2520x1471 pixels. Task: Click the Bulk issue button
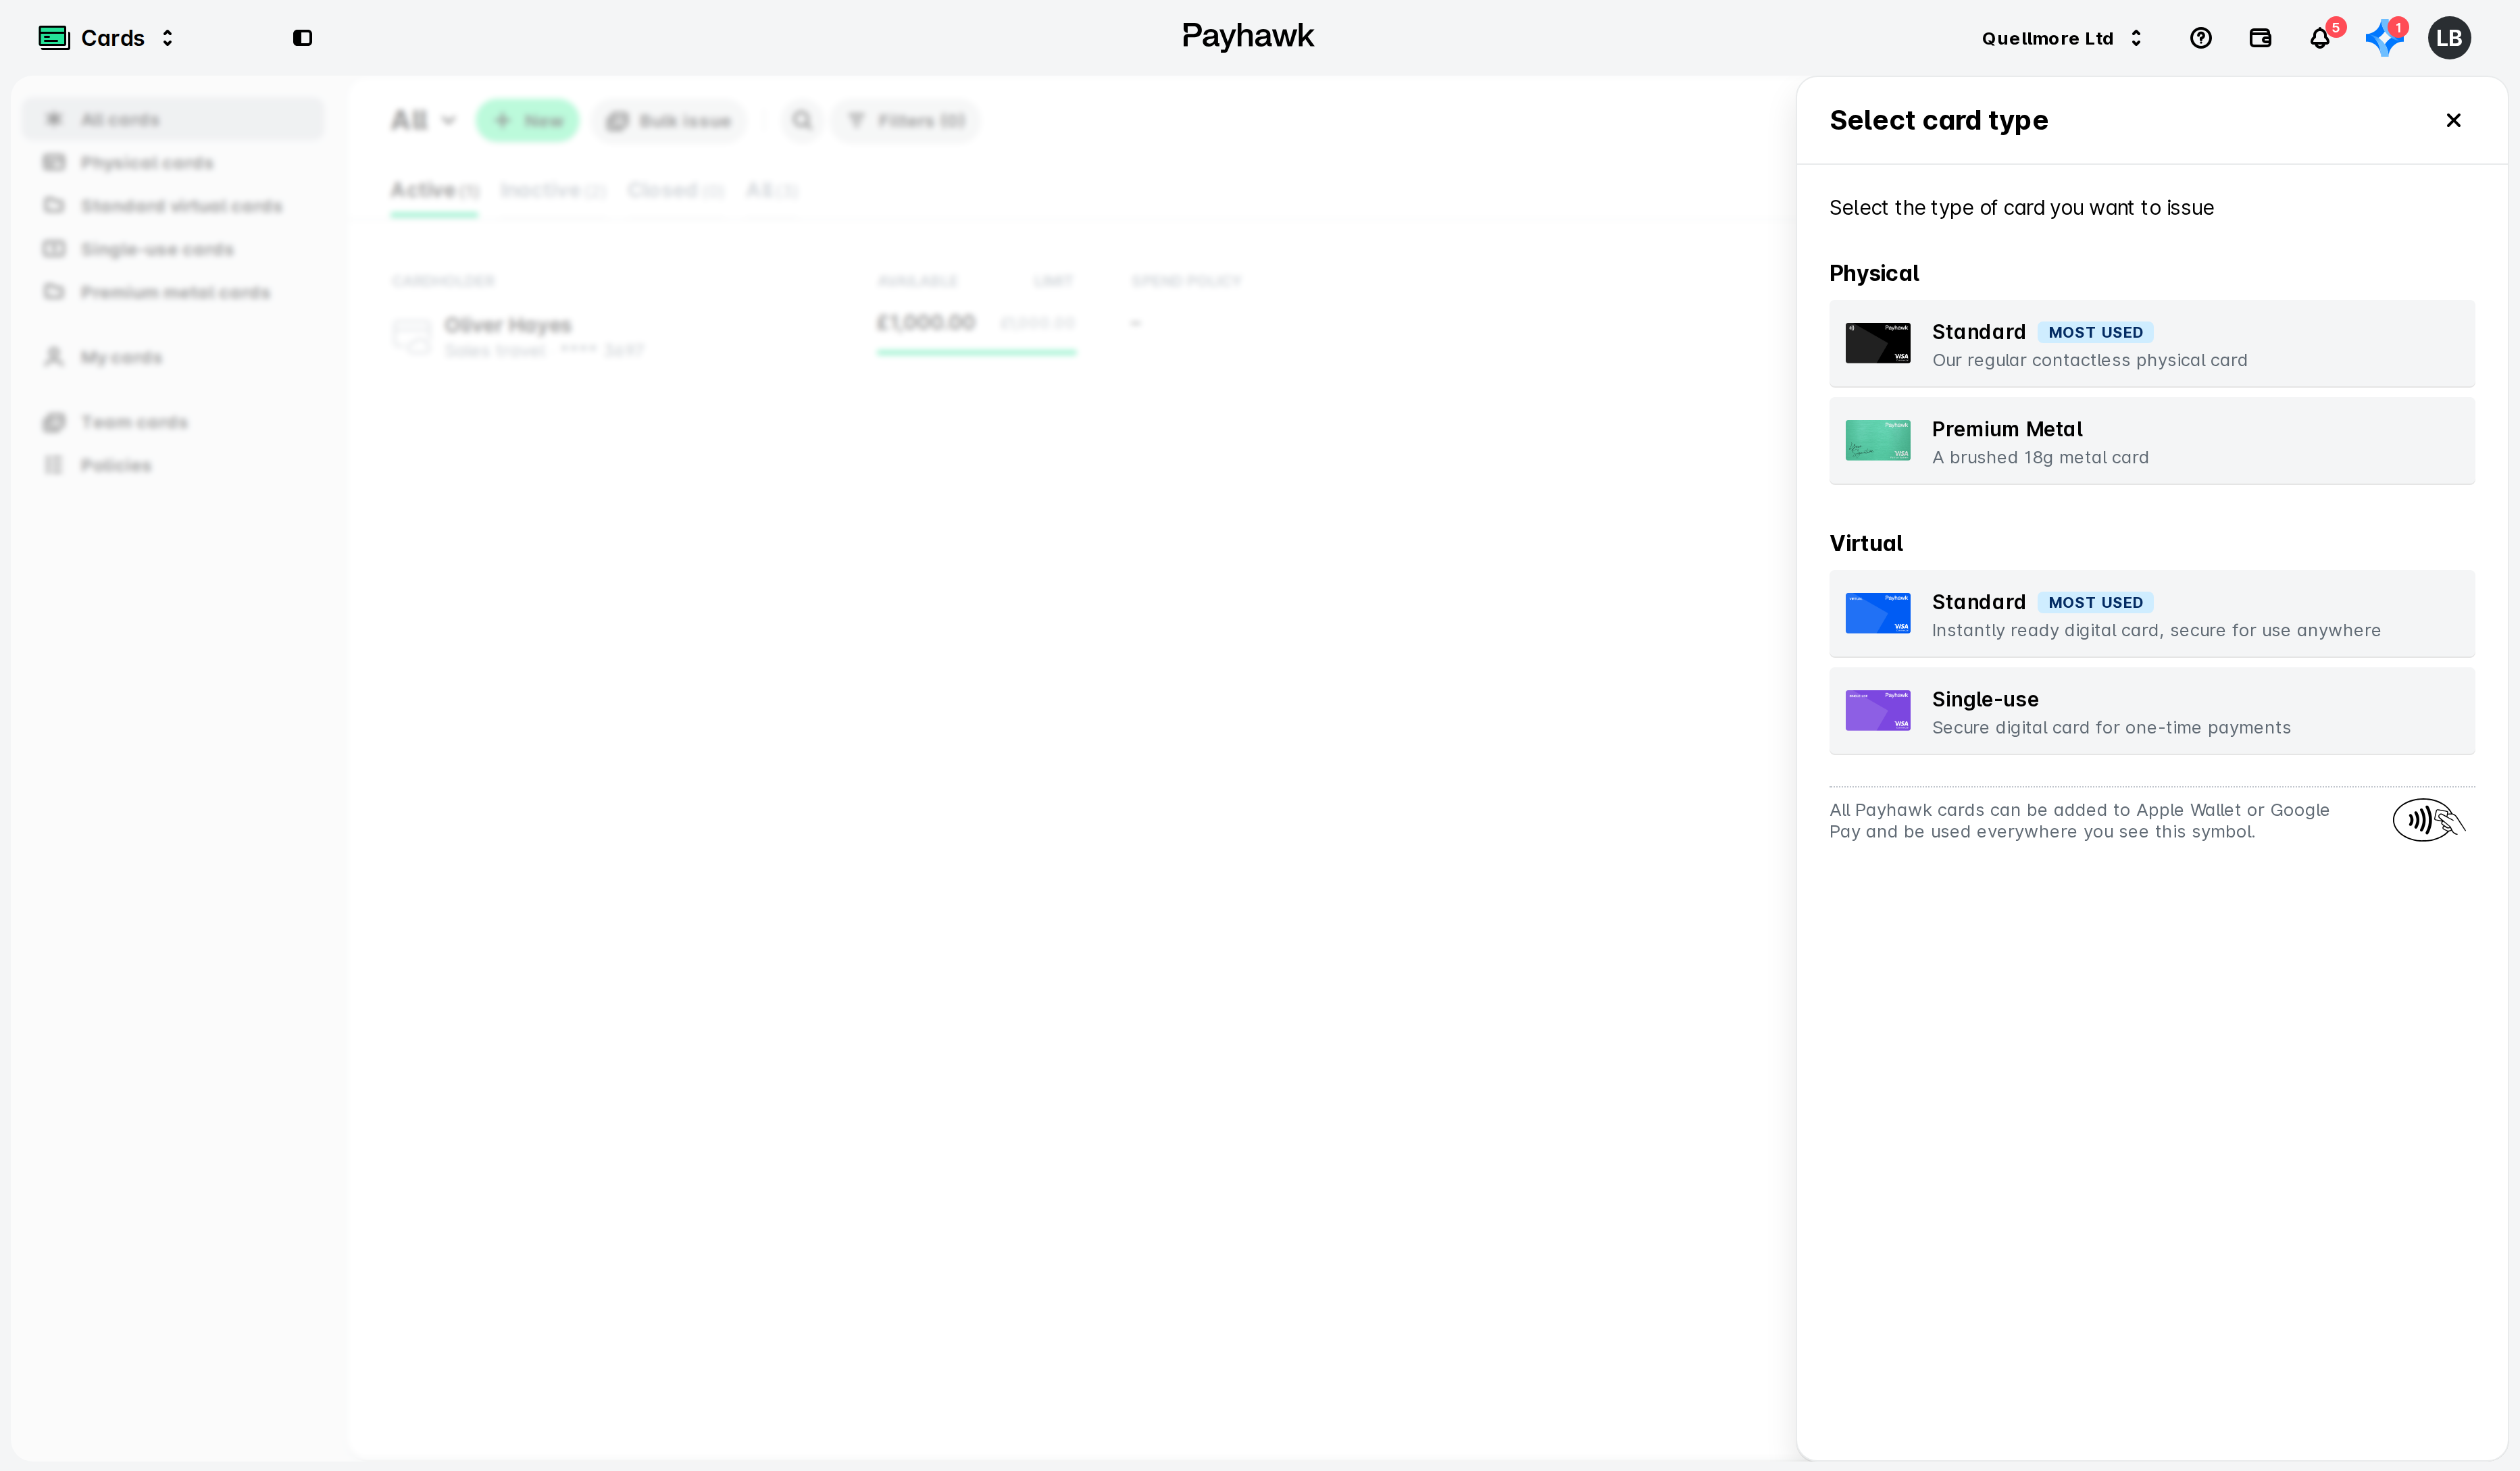click(x=669, y=120)
